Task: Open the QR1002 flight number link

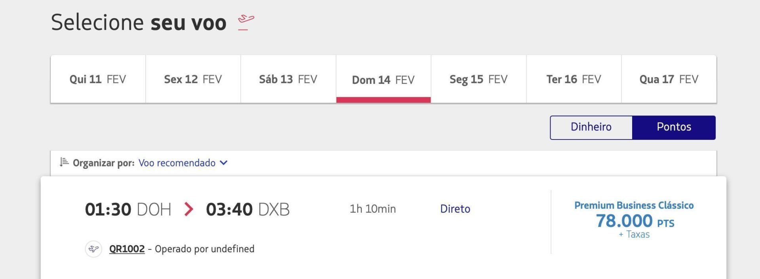Action: pos(127,249)
